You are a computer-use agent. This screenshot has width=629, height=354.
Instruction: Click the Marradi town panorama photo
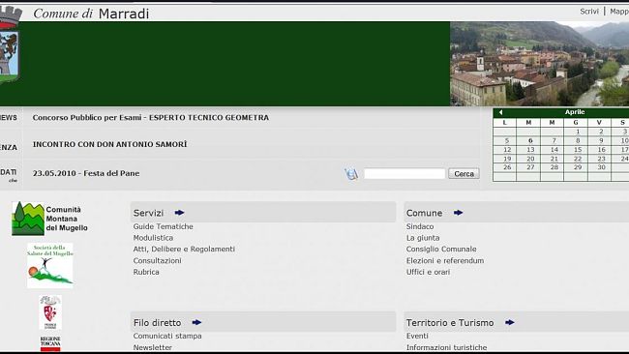tap(540, 64)
